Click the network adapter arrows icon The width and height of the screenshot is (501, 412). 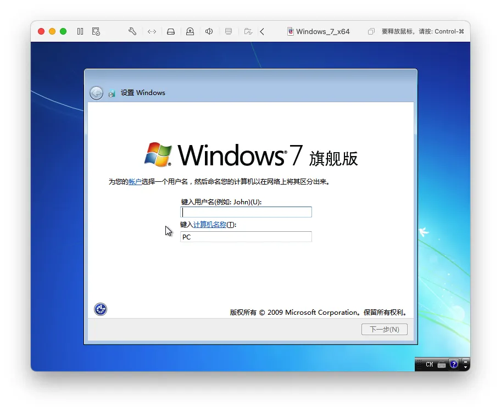[152, 31]
